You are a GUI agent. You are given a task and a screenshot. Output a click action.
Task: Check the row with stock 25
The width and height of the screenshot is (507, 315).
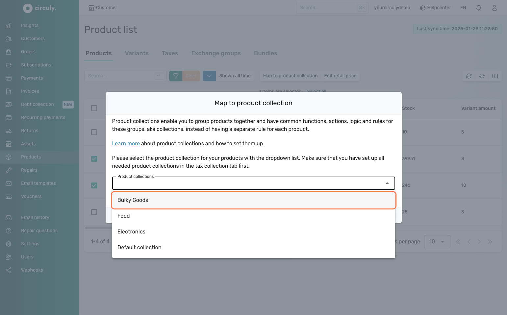point(94,212)
